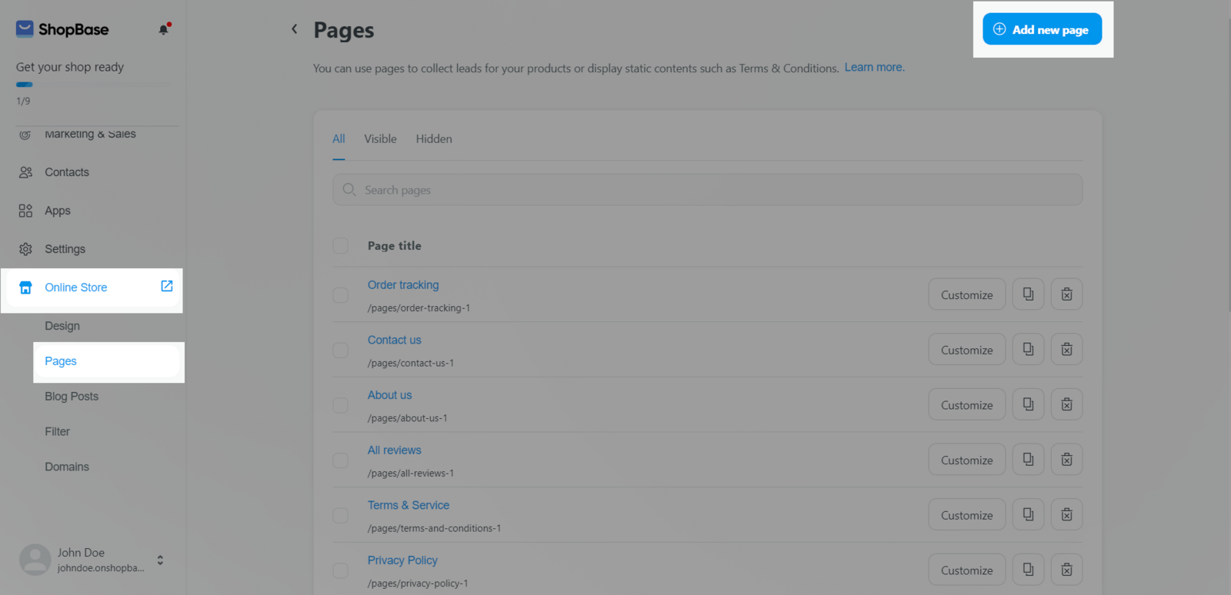This screenshot has height=595, width=1231.
Task: Check the Terms & Service row checkbox
Action: coord(341,516)
